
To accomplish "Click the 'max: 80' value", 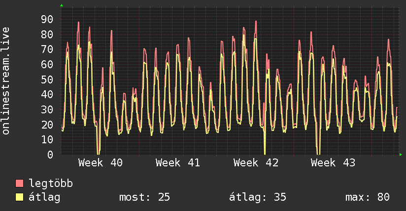I will 368,197.
